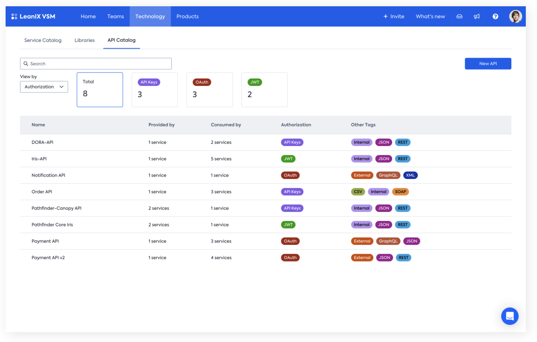Screen dimensions: 537x342
Task: Open the help question mark icon
Action: pos(495,16)
